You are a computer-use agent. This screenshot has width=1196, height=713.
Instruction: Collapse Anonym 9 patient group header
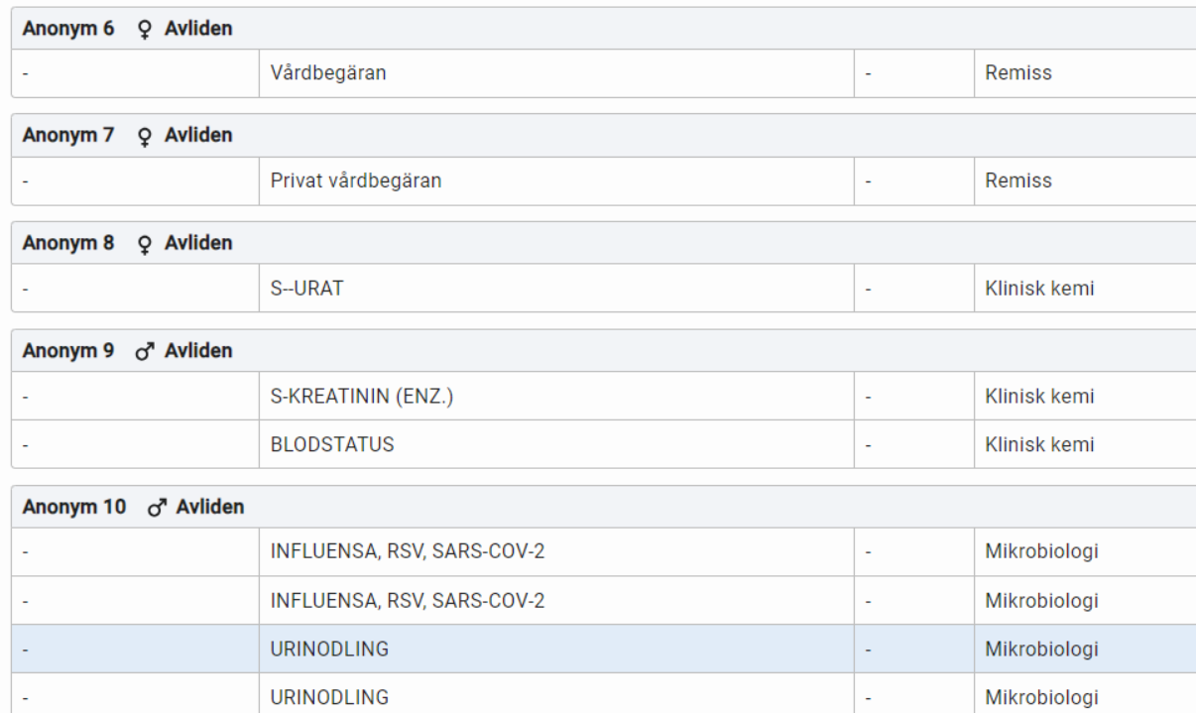tap(604, 351)
